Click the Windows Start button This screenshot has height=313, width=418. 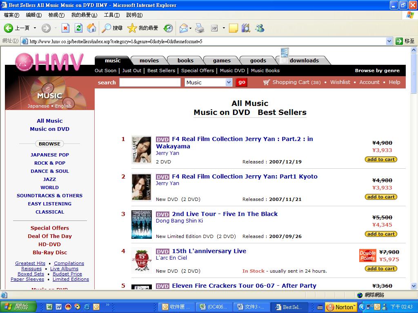(18, 307)
